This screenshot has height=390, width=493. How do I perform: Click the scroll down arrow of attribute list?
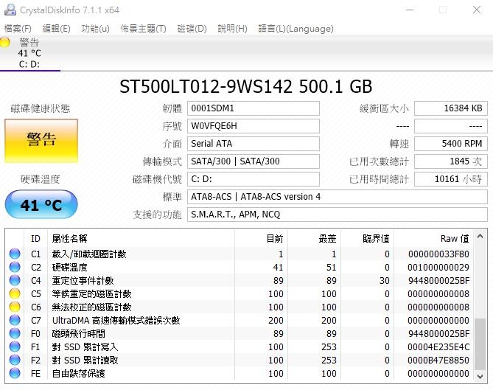[x=480, y=376]
